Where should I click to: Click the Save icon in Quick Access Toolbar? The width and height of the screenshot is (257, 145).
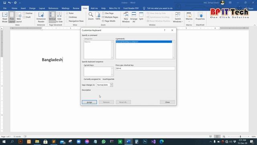pos(4,3)
